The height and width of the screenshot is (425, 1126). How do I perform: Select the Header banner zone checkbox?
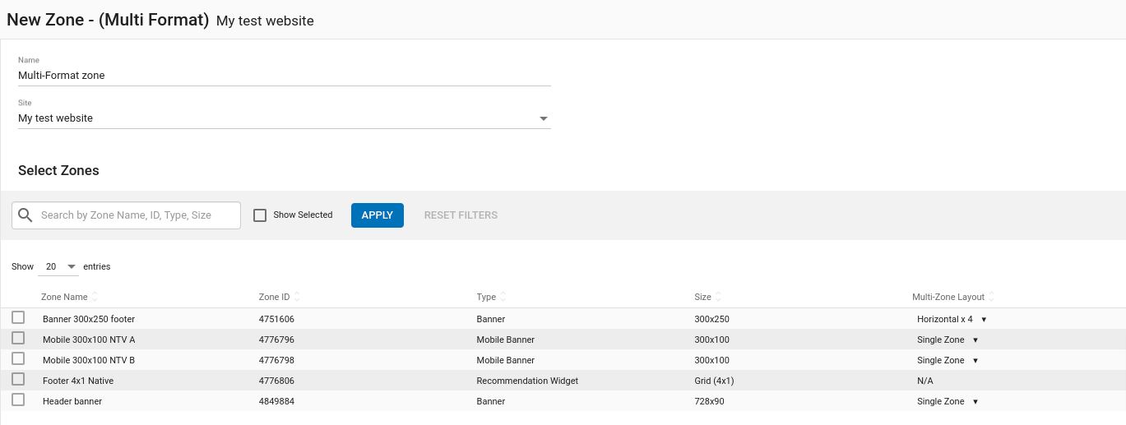tap(18, 400)
